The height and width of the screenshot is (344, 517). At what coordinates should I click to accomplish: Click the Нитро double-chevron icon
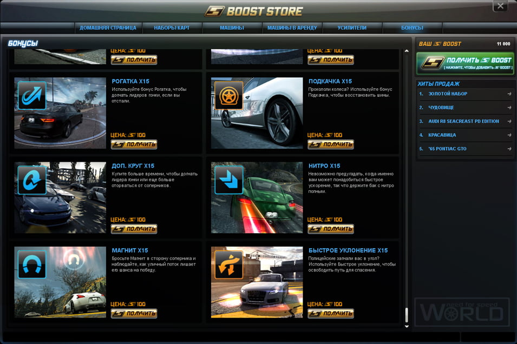(228, 180)
